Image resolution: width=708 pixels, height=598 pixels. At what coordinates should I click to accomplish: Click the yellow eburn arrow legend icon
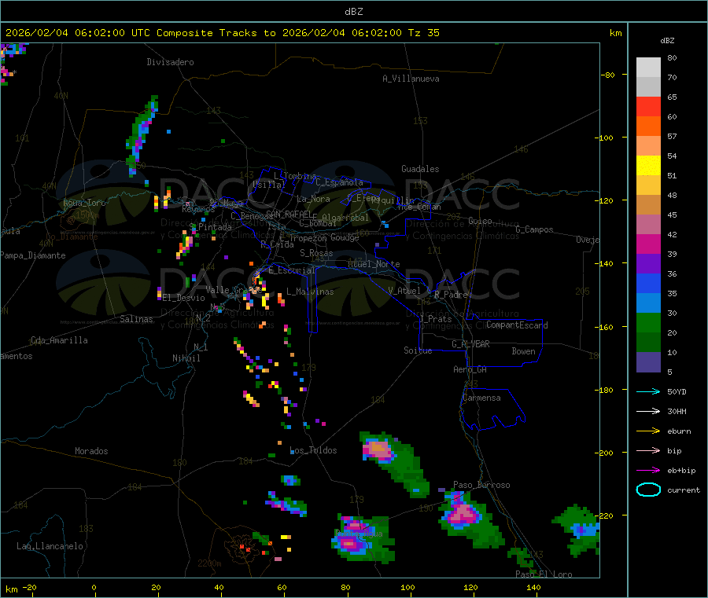[648, 431]
